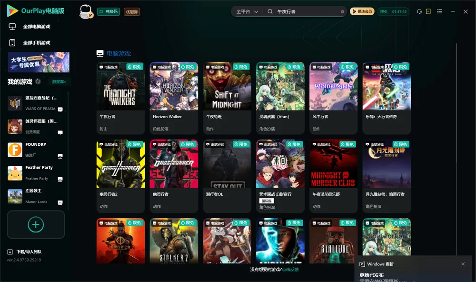Image resolution: width=476 pixels, height=282 pixels.
Task: Click the search magnifier icon
Action: pyautogui.click(x=270, y=11)
